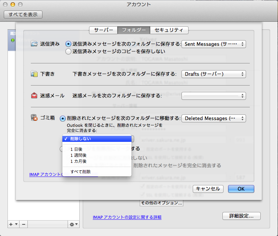
Task: Click the minus button to remove account
Action: (x=23, y=224)
